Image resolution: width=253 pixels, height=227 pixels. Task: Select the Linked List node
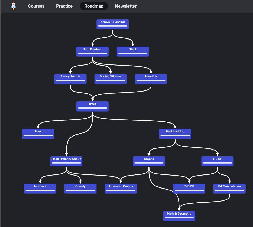tap(151, 79)
